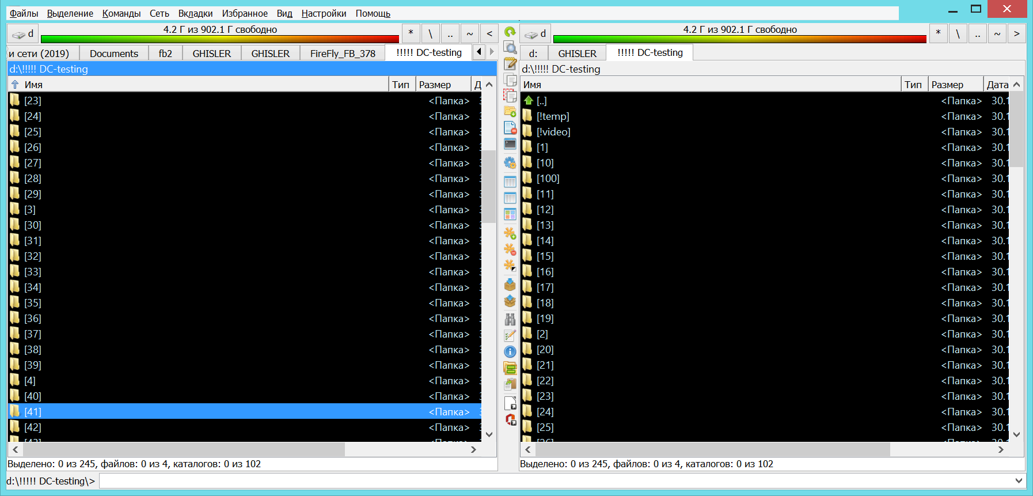Open terminal via console icon
Image resolution: width=1033 pixels, height=496 pixels.
tap(510, 143)
